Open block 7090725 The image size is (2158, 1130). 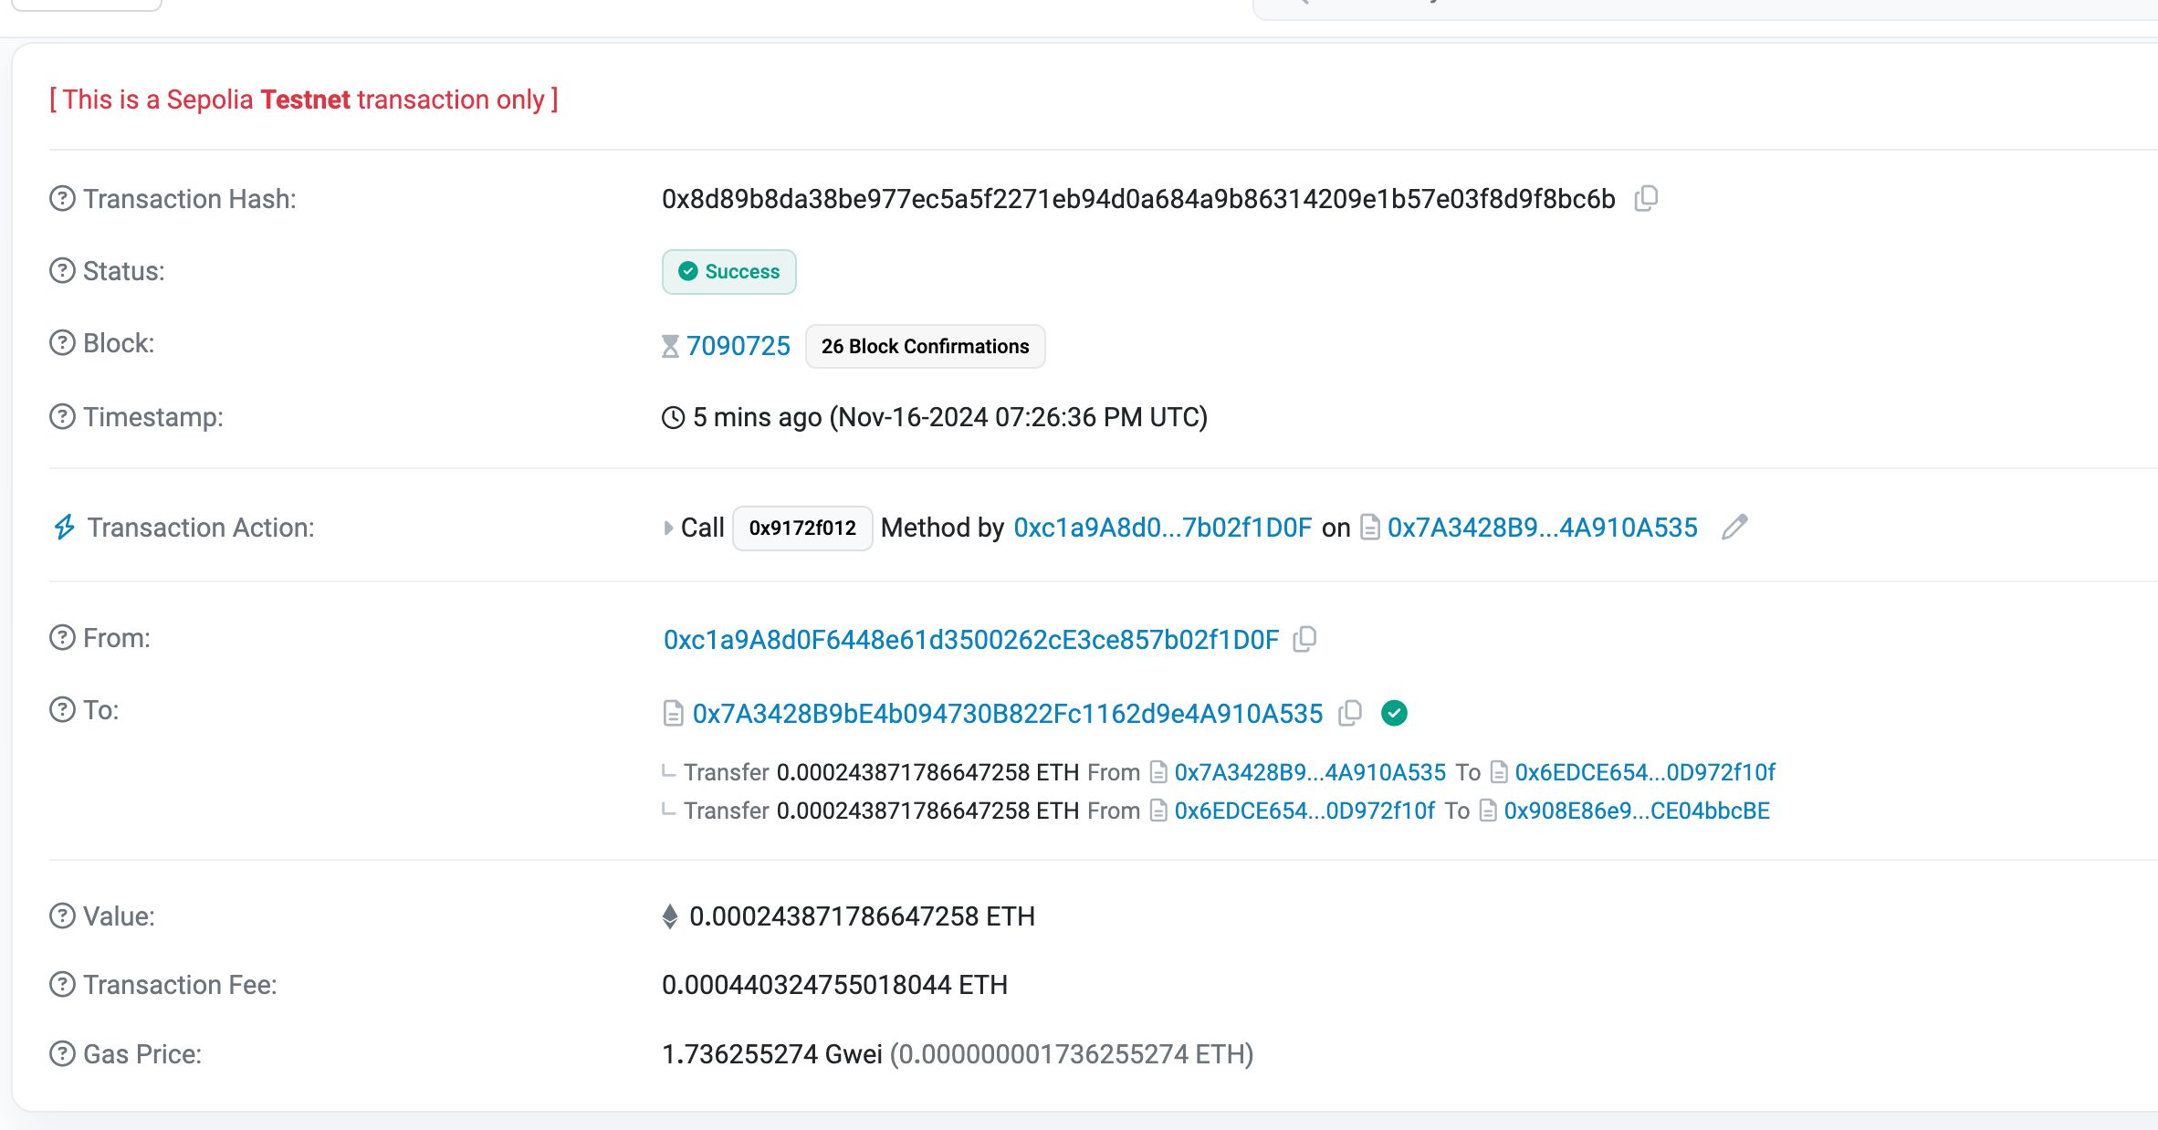pos(739,346)
